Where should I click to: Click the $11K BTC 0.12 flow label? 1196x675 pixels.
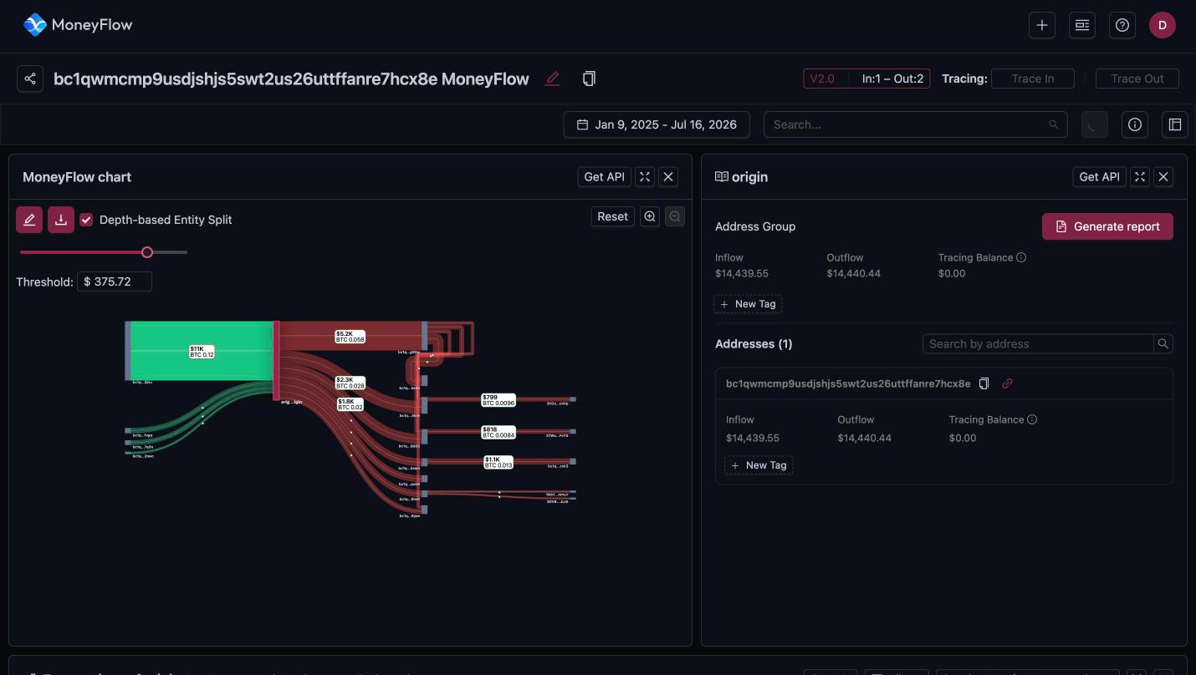(202, 352)
